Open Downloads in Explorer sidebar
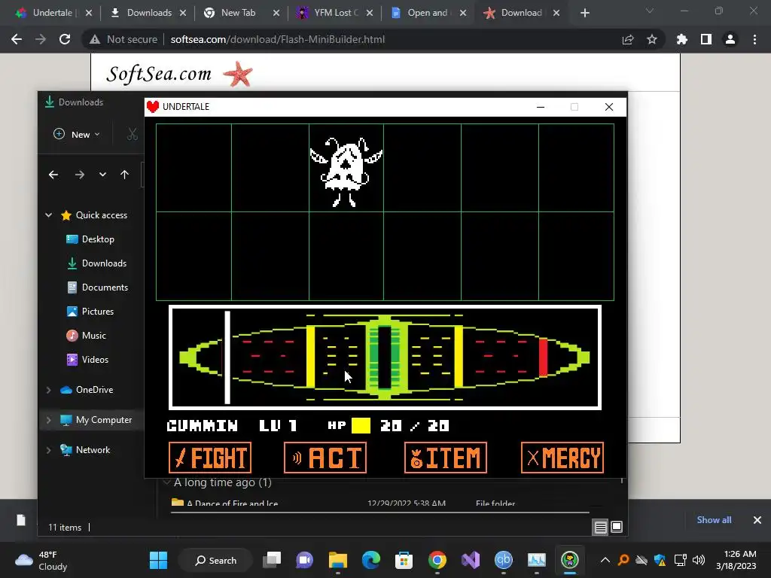The height and width of the screenshot is (578, 771). point(97,263)
